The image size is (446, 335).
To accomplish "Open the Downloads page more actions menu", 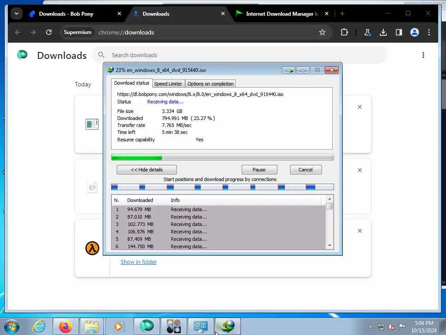I will [423, 55].
